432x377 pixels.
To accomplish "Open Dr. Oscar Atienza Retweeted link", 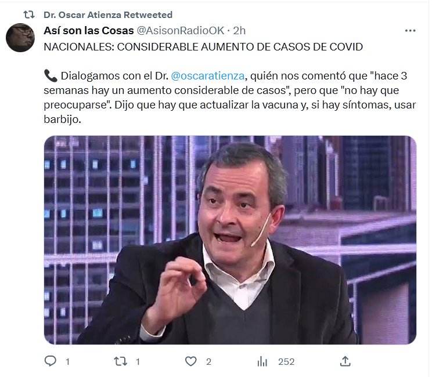I will [x=108, y=14].
